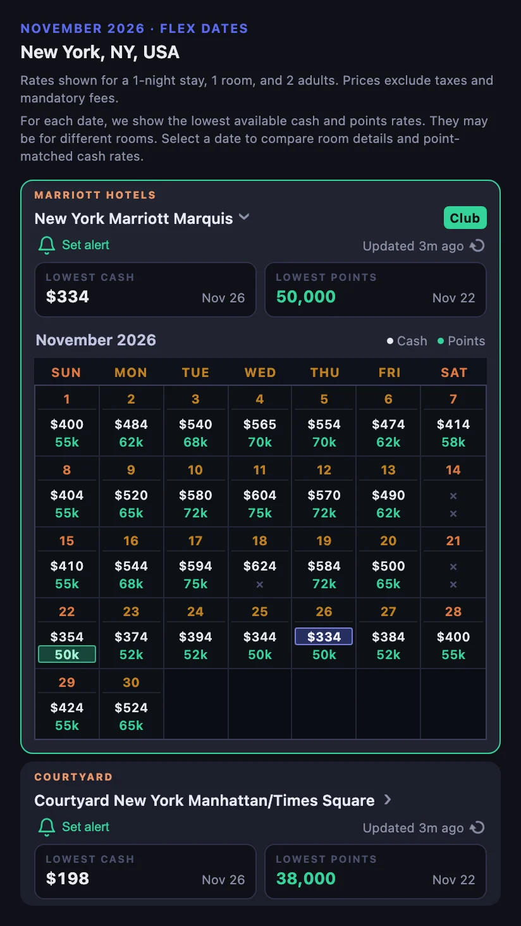Pick November 25 at $344
The height and width of the screenshot is (926, 521).
point(260,633)
